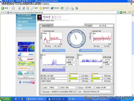The width and height of the screenshot is (134, 101).
Task: Click the Search magnifier toolbar icon
Action: [x=32, y=8]
